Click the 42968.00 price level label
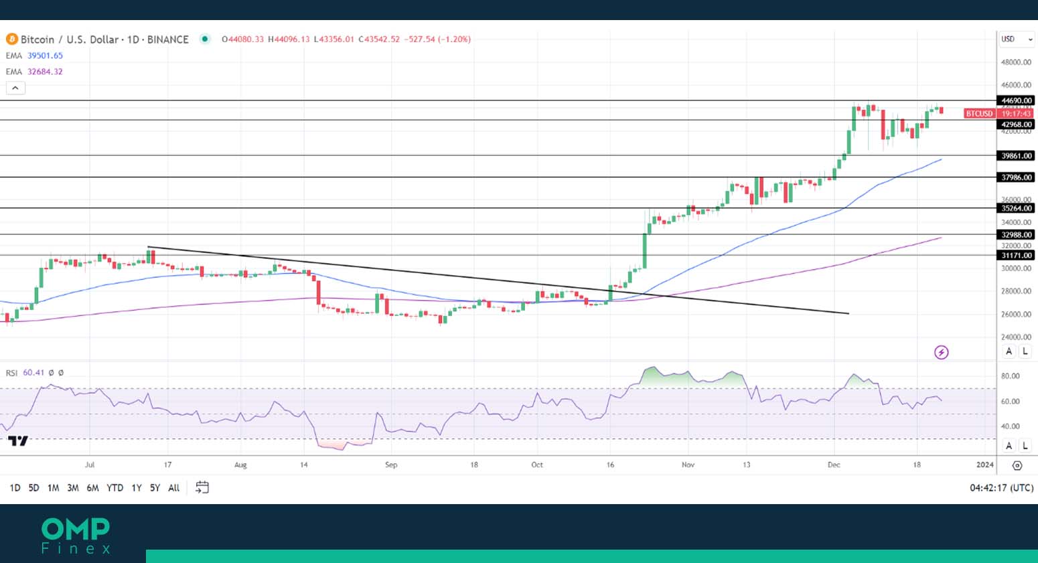The height and width of the screenshot is (563, 1038). click(x=1016, y=125)
